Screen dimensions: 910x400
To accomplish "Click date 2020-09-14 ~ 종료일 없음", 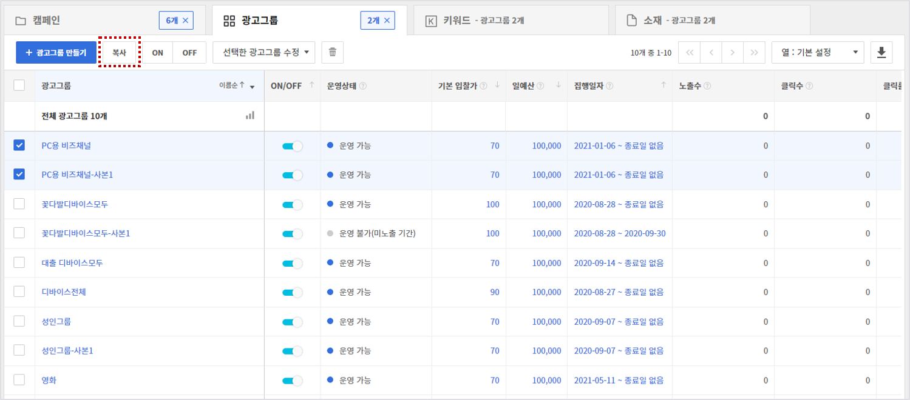I will (x=619, y=262).
